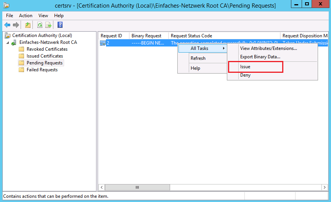
Task: Sort by the Request ID column header
Action: 111,36
